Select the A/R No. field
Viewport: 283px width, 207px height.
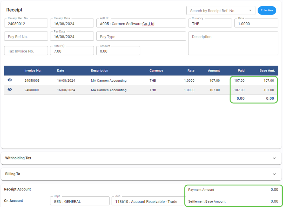(x=141, y=23)
